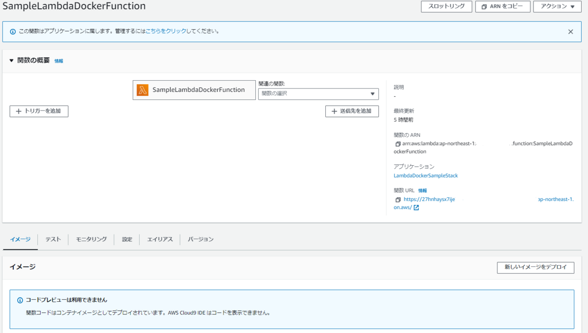This screenshot has height=333, width=588.
Task: Click the スロットリング button
Action: (446, 7)
